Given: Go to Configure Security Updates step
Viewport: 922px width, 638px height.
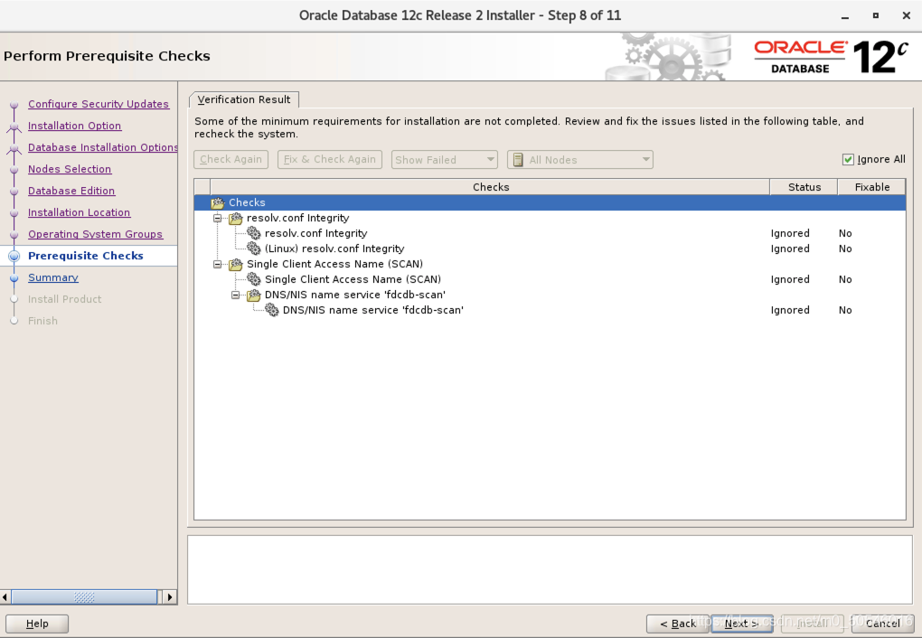Looking at the screenshot, I should 99,104.
